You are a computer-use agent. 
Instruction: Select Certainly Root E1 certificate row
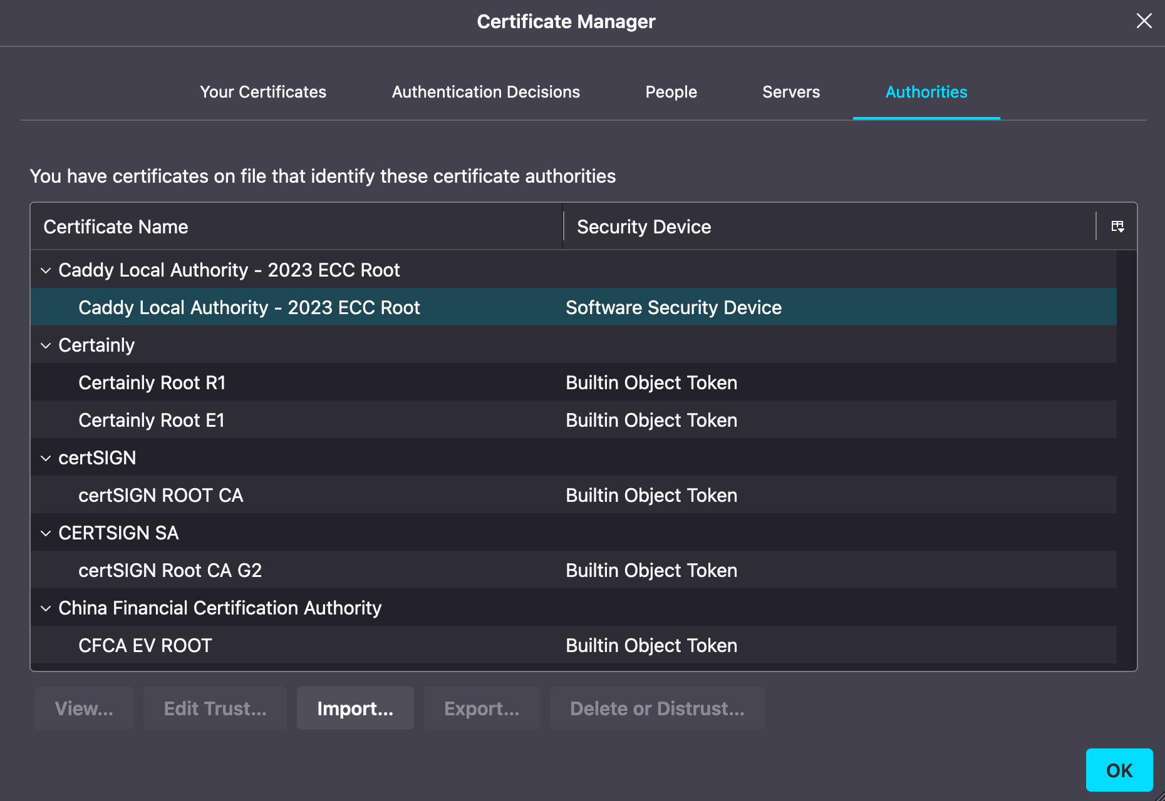tap(152, 421)
